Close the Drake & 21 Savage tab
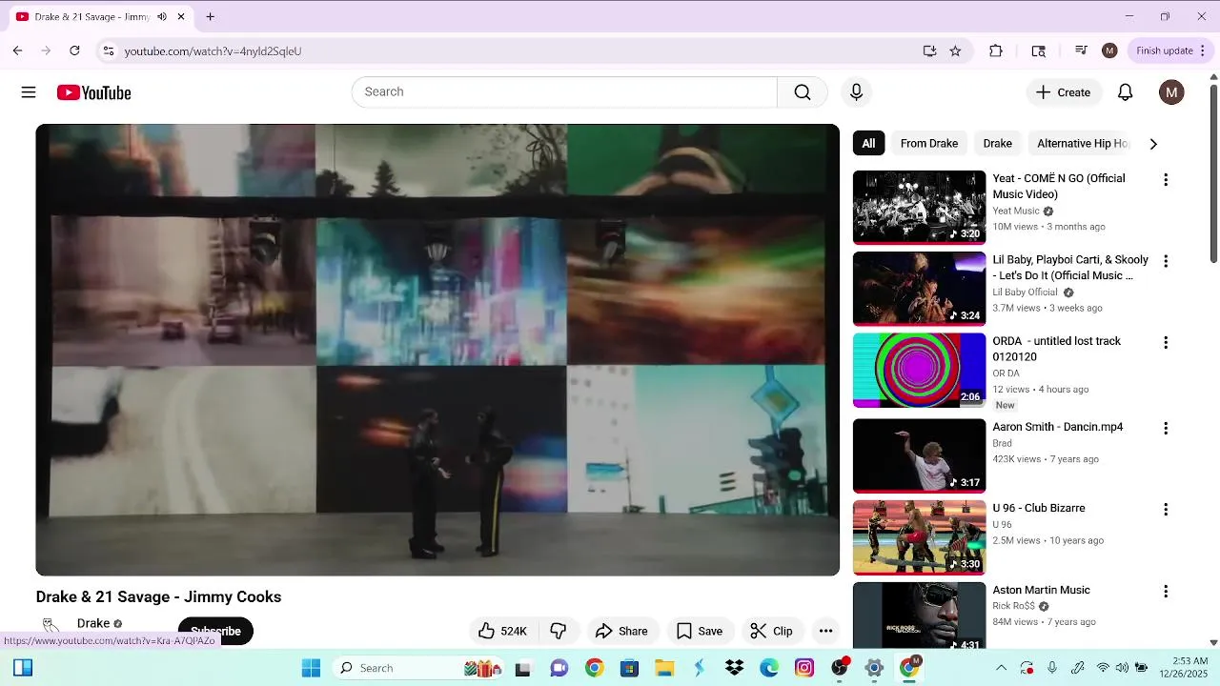Screen dimensions: 1220x686 coord(181,16)
